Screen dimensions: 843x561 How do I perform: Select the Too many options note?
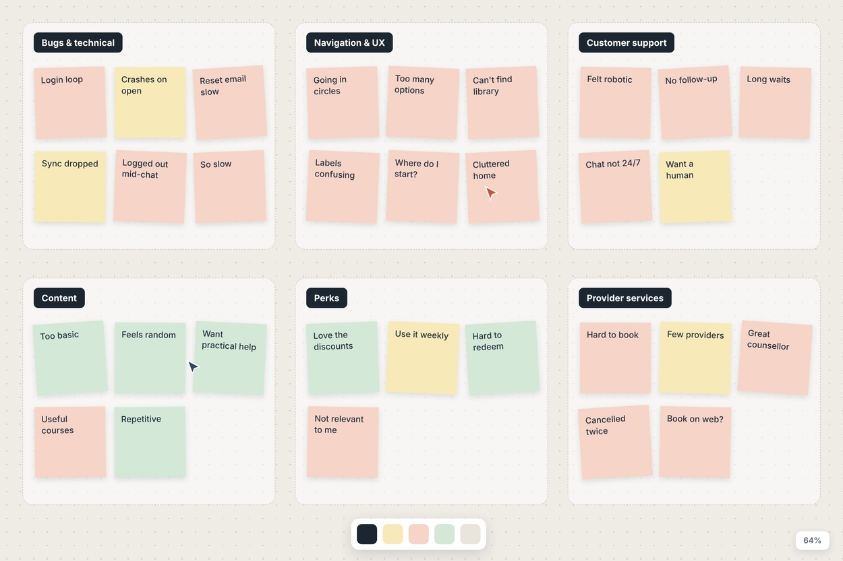click(423, 102)
